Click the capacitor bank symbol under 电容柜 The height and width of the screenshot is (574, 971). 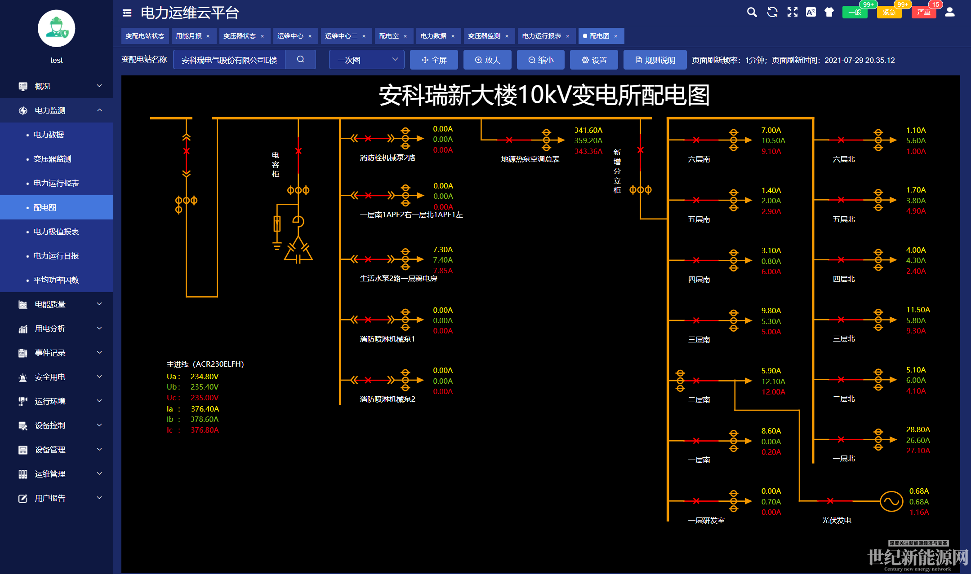(x=298, y=250)
